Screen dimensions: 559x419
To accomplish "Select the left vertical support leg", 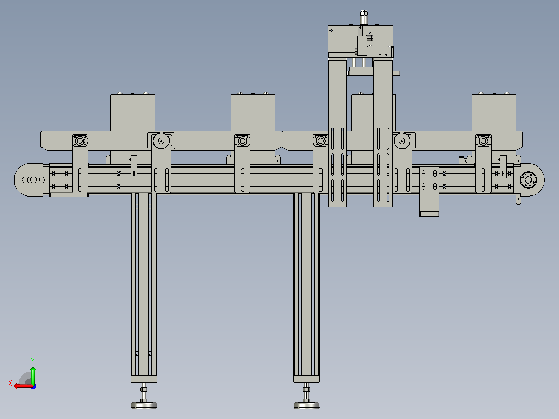I will (x=144, y=288).
